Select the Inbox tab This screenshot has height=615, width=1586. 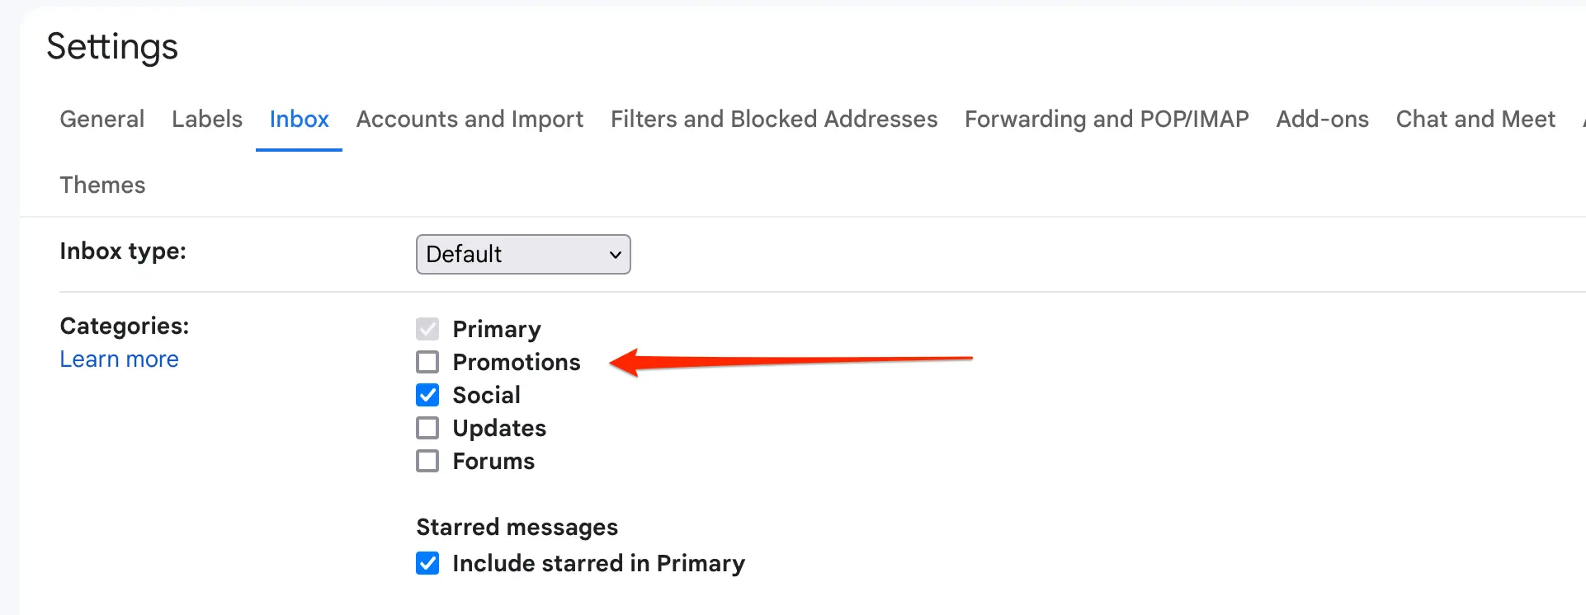point(299,119)
